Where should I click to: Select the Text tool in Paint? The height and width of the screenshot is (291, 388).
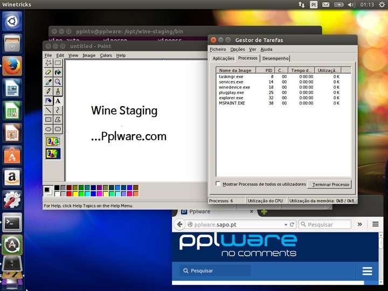coord(58,101)
